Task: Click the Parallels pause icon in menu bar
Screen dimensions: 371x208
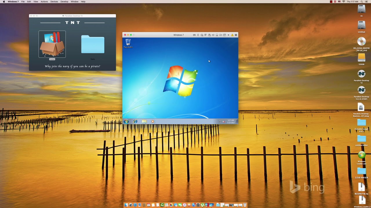Action: [x=335, y=2]
